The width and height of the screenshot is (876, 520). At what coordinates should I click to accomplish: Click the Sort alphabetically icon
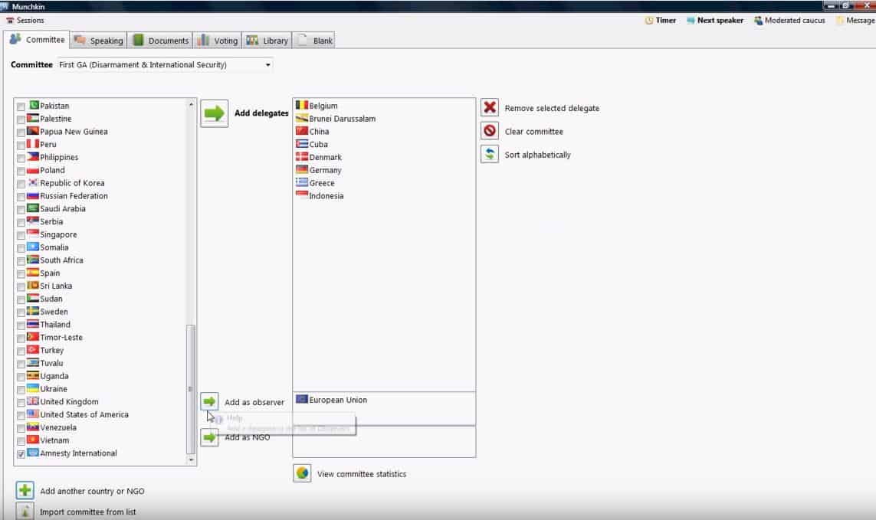point(490,155)
